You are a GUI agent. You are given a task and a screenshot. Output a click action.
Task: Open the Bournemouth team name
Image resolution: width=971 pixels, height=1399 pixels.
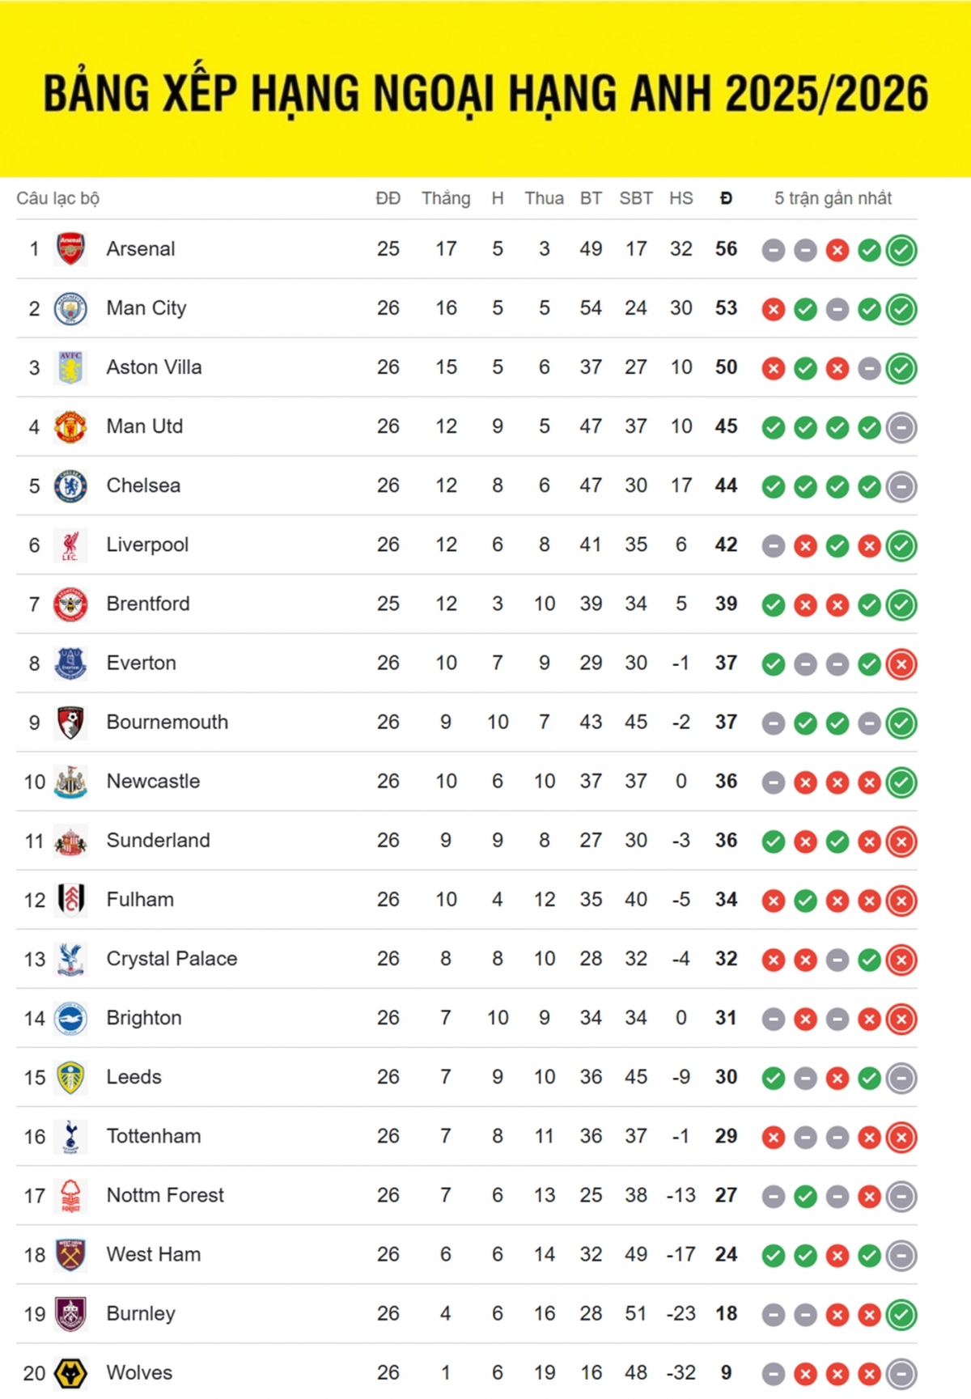tap(167, 722)
